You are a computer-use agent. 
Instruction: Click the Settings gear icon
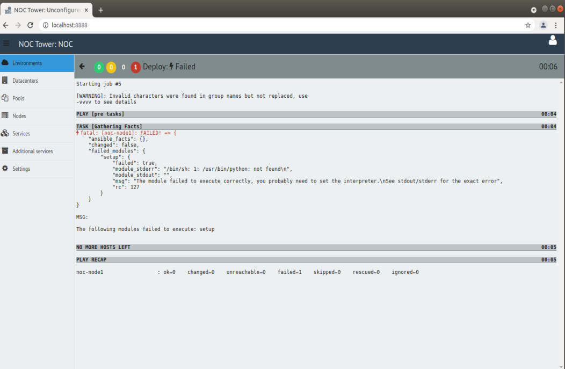click(5, 168)
